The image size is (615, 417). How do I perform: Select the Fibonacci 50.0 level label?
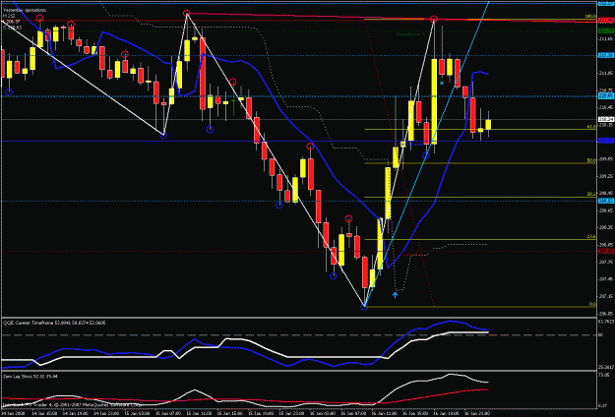pyautogui.click(x=591, y=160)
